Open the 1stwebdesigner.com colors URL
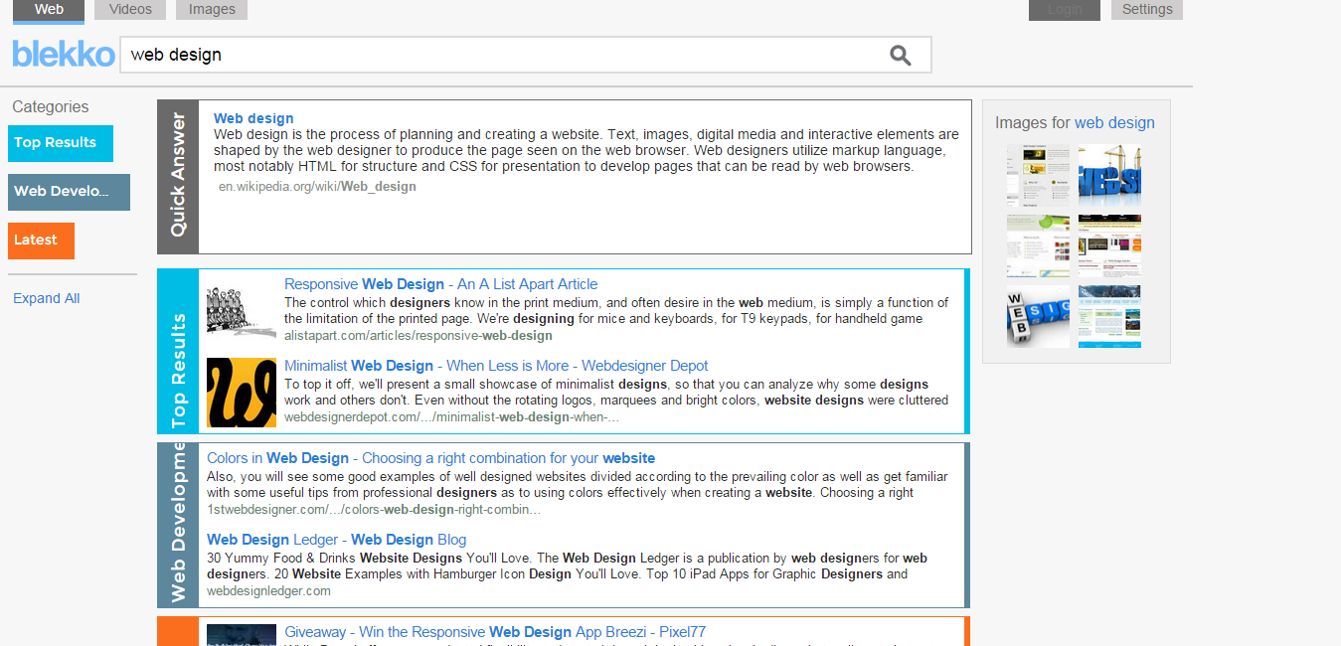Image resolution: width=1341 pixels, height=646 pixels. (x=374, y=510)
